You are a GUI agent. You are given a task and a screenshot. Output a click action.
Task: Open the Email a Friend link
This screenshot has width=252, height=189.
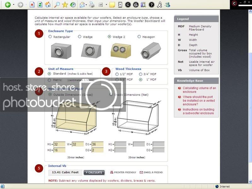pyautogui.click(x=151, y=172)
